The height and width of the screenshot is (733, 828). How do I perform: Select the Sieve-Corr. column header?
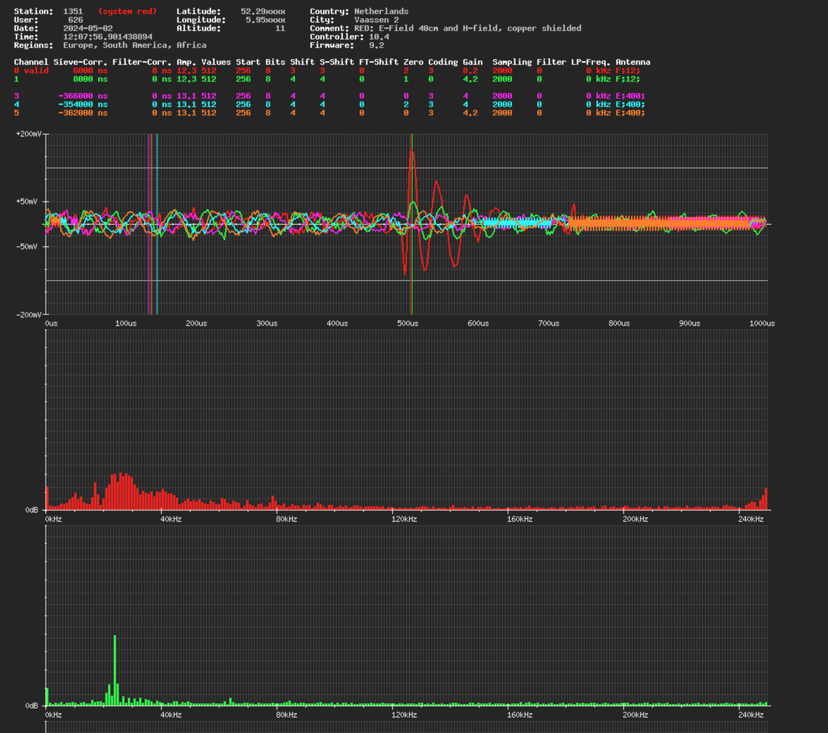[80, 62]
